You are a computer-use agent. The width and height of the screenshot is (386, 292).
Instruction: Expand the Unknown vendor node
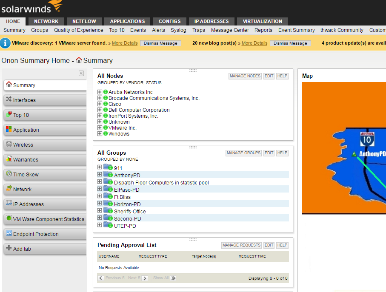(100, 122)
